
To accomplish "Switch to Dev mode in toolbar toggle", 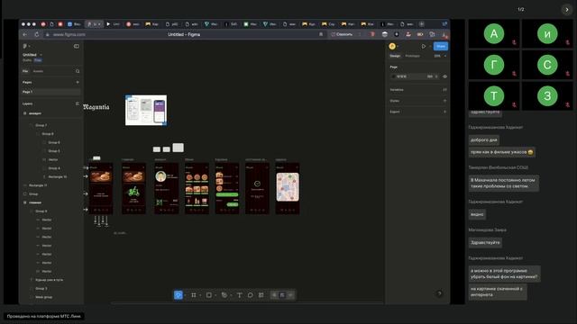I will click(x=290, y=295).
